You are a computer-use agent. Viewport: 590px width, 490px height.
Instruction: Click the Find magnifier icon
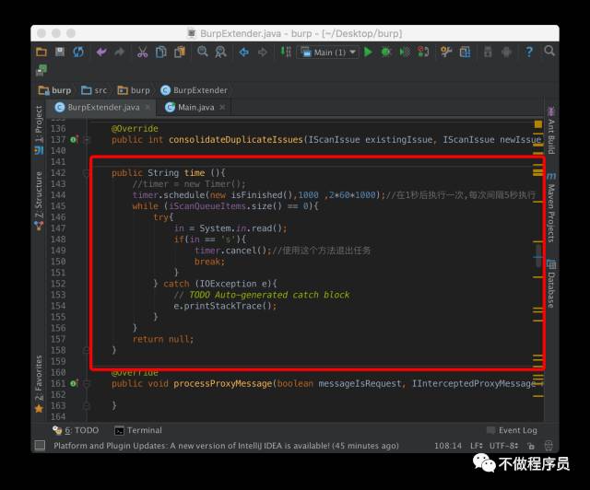coord(203,52)
